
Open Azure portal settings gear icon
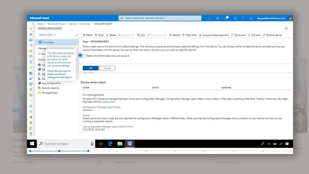235,18
